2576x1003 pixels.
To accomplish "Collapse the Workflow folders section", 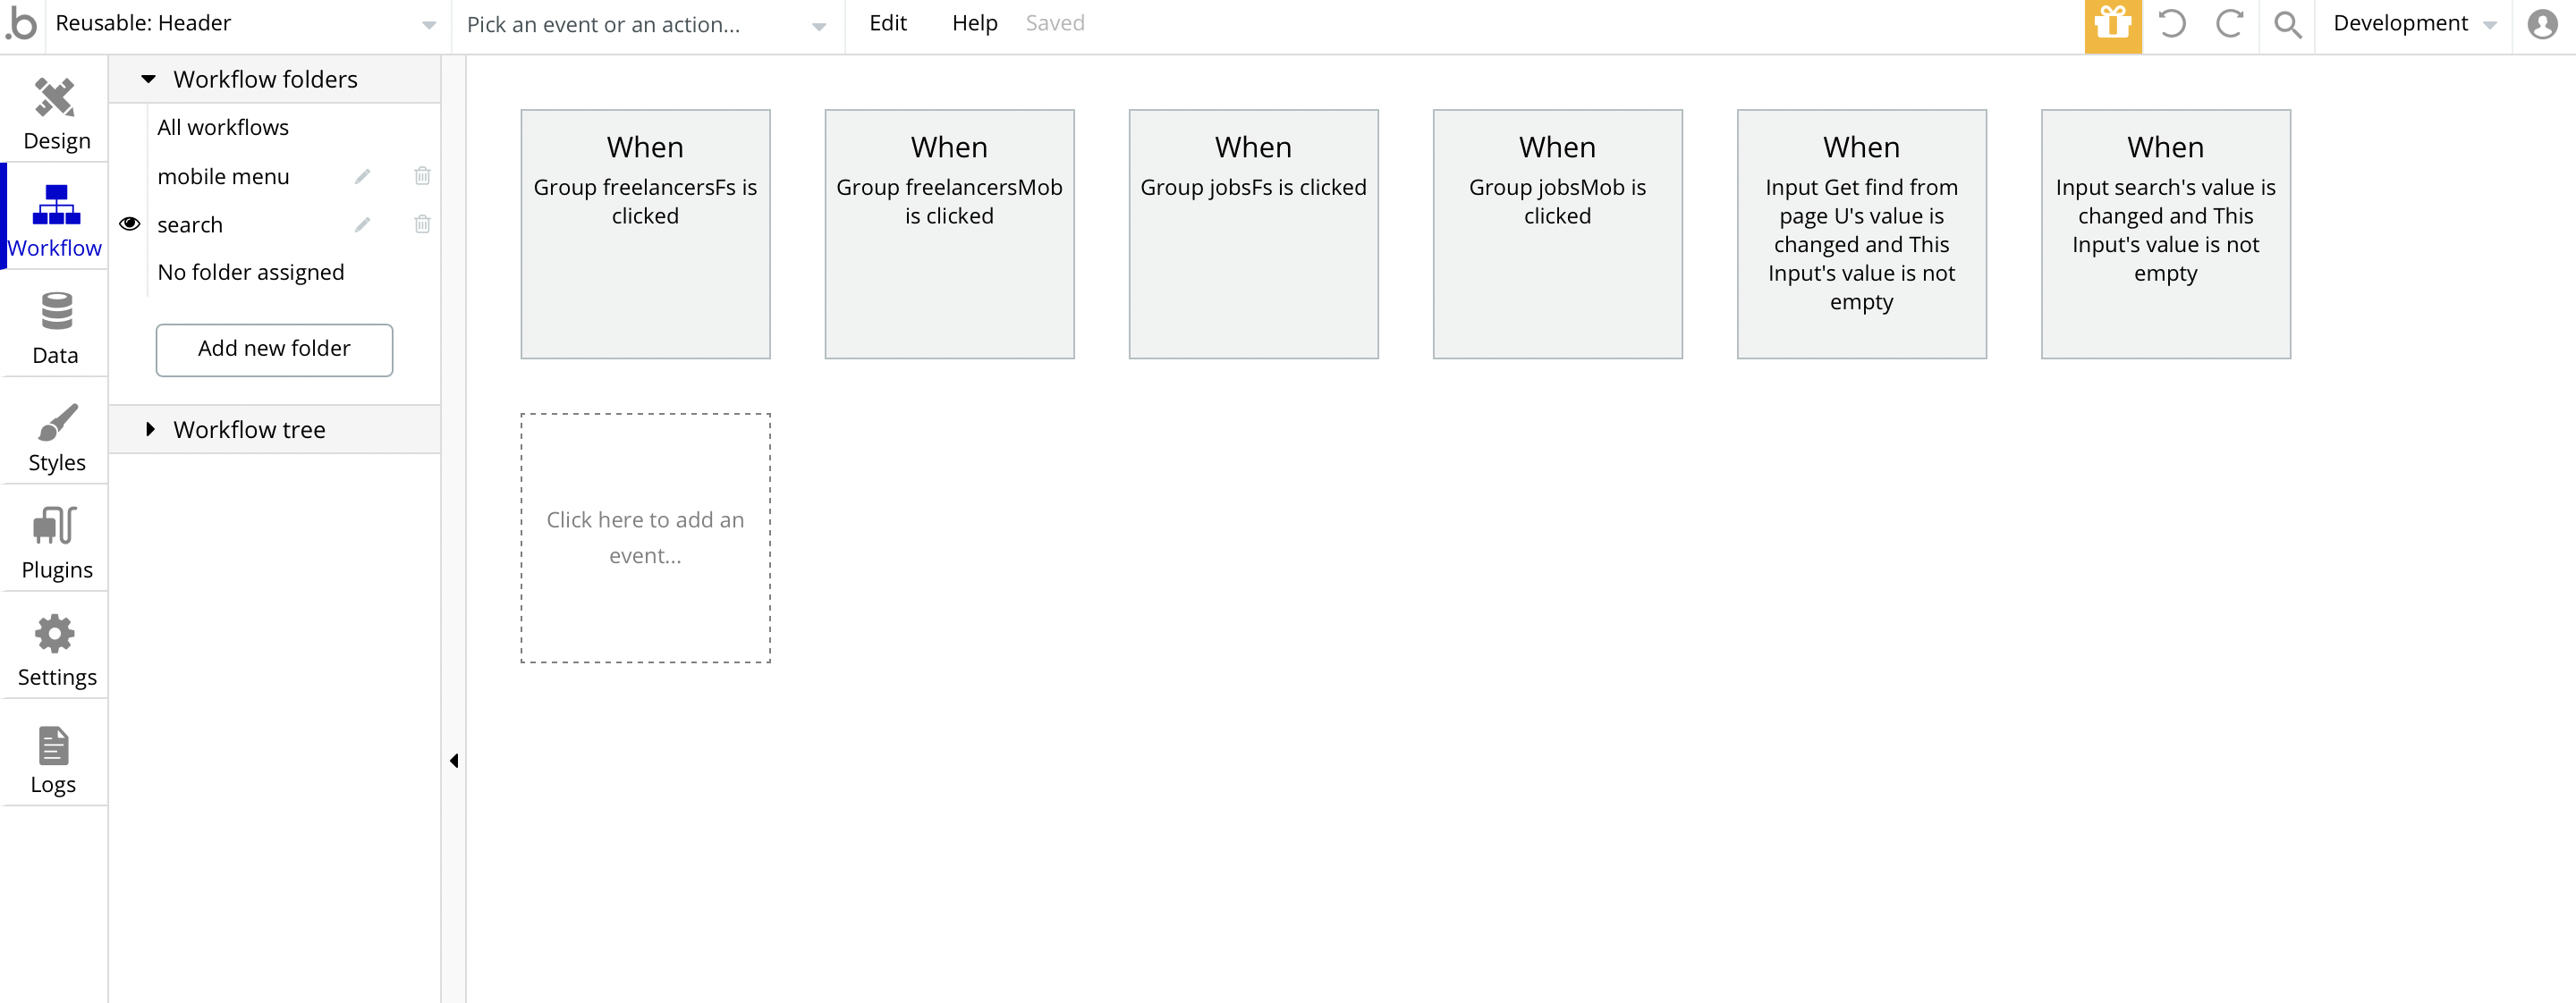I will [149, 79].
